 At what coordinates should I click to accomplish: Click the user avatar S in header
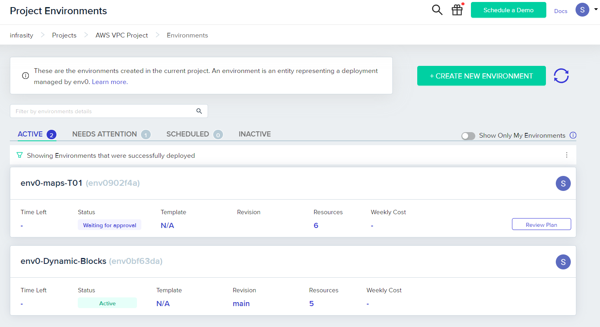coord(582,10)
